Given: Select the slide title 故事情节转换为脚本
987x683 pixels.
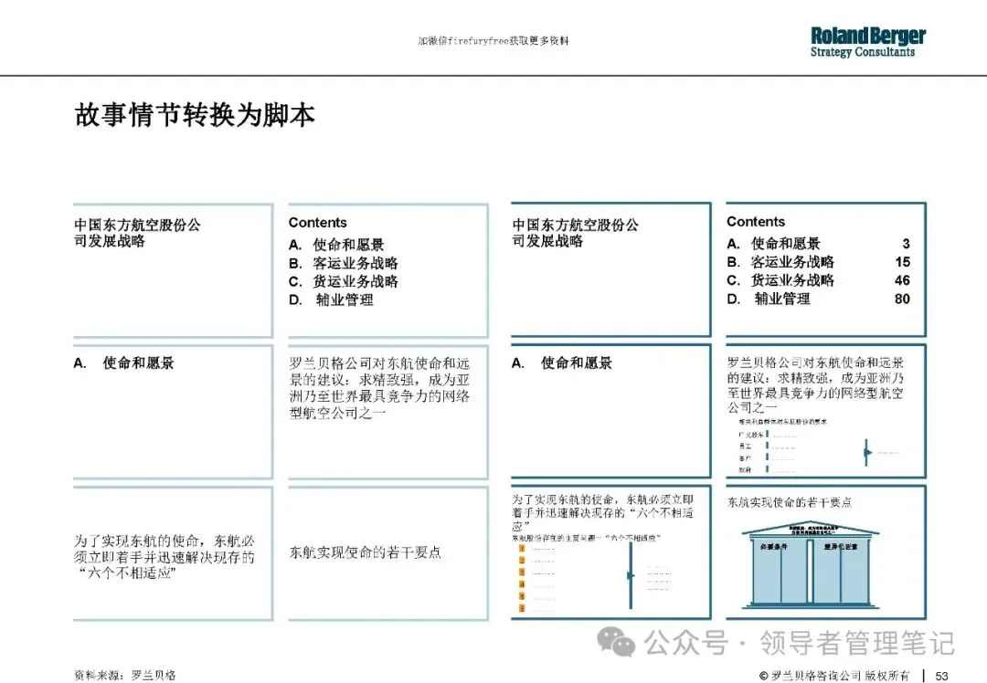Looking at the screenshot, I should tap(195, 115).
